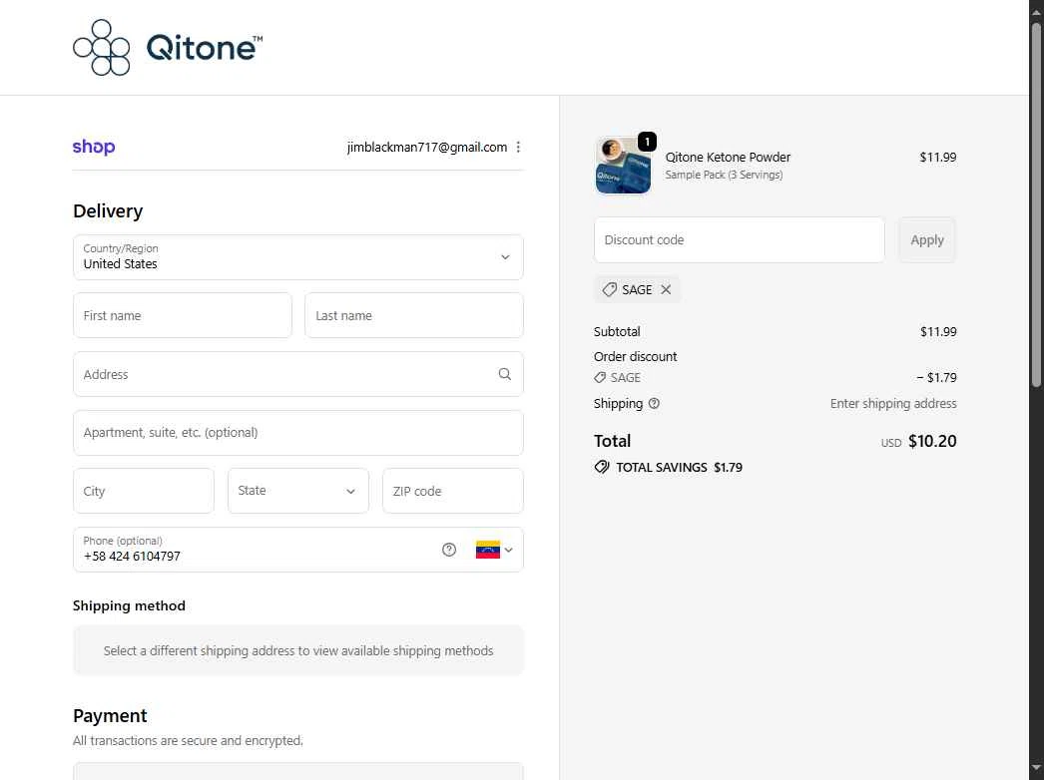Click the TOTAL SAVINGS $1.79 text
Screen dimensions: 1044x780
coord(679,467)
